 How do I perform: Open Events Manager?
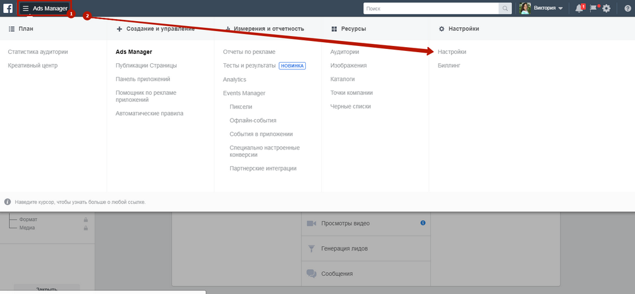pos(244,93)
